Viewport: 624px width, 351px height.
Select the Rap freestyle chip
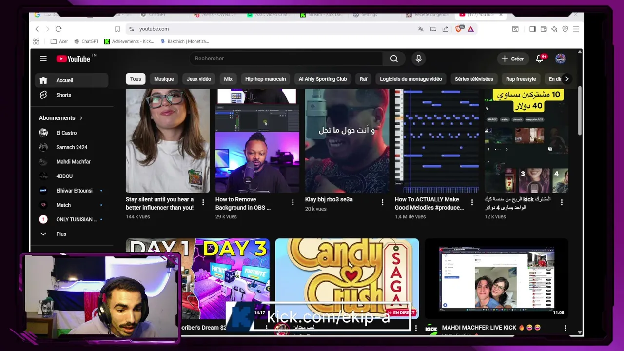tap(521, 79)
